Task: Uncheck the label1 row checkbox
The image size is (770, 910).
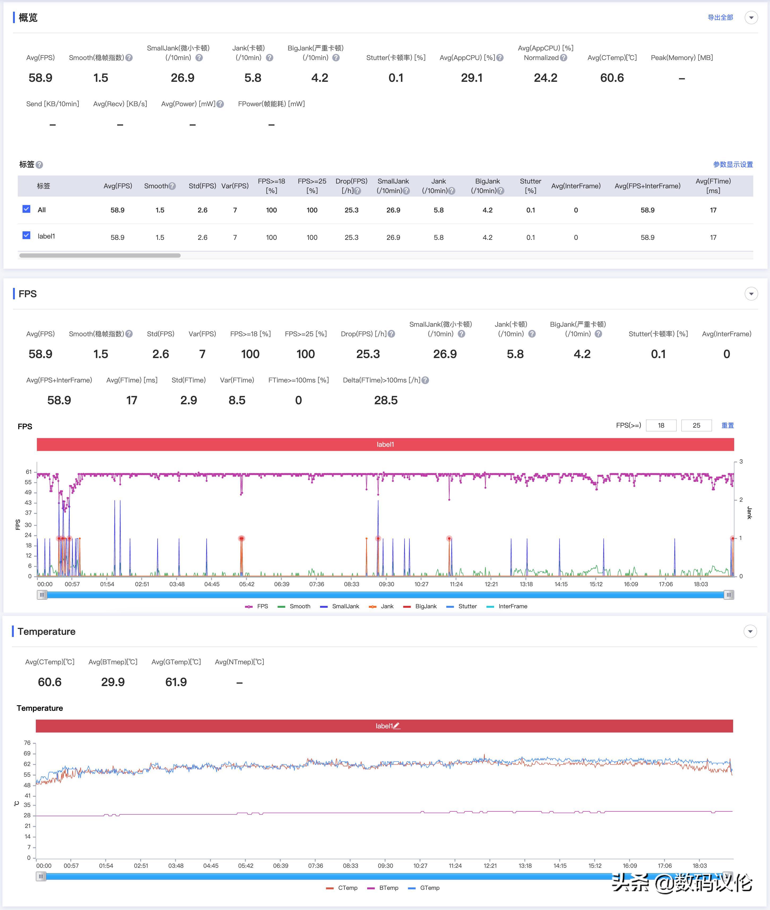Action: click(x=27, y=235)
